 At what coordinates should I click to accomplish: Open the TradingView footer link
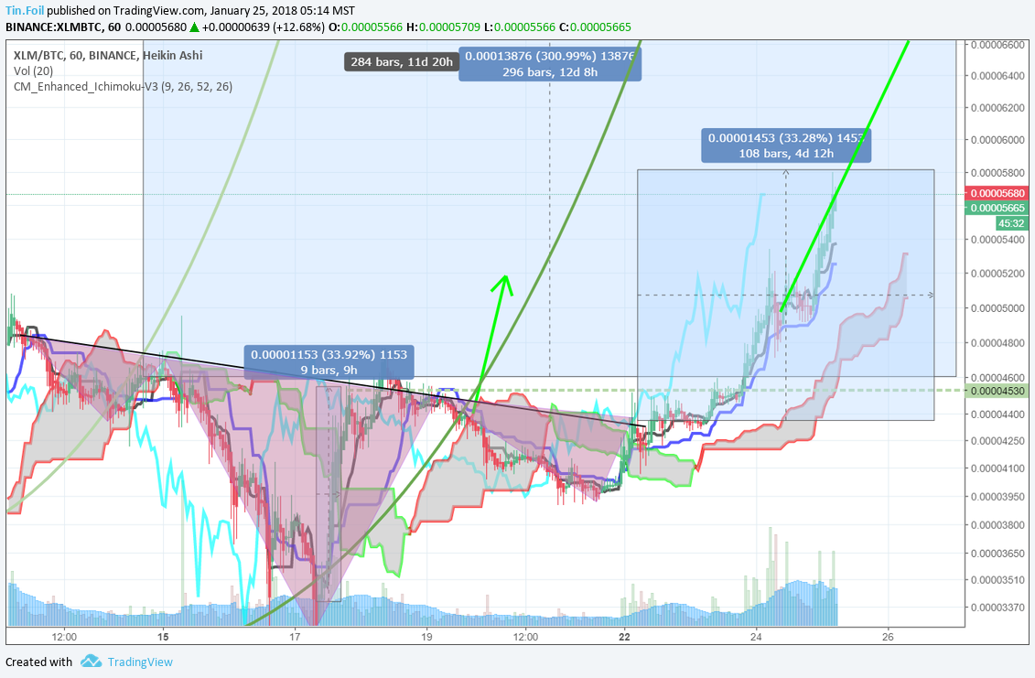[x=140, y=662]
